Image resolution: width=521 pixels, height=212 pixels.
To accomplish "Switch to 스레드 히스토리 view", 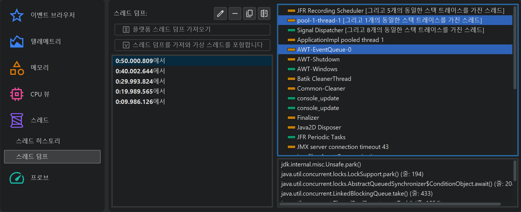I will point(38,141).
